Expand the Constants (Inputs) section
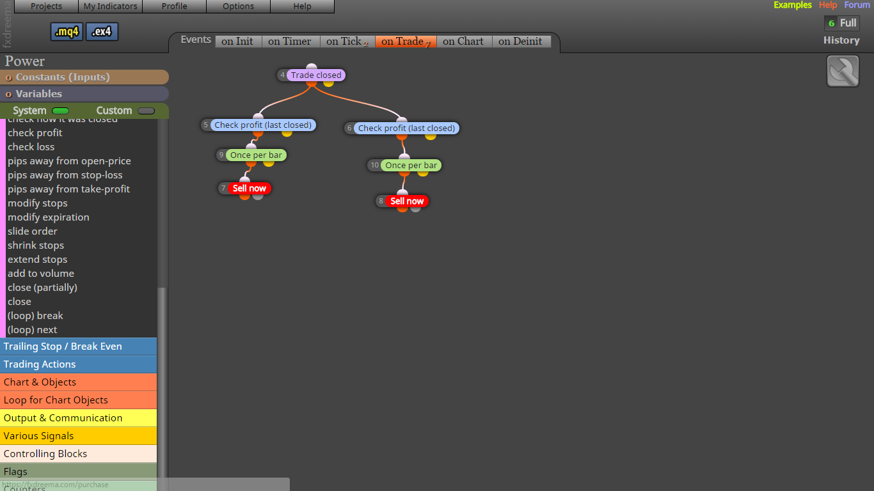The width and height of the screenshot is (874, 491). [84, 77]
